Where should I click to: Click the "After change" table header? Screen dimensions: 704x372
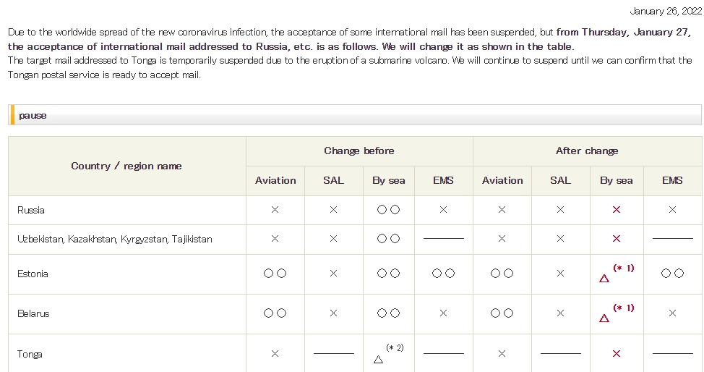coord(587,151)
